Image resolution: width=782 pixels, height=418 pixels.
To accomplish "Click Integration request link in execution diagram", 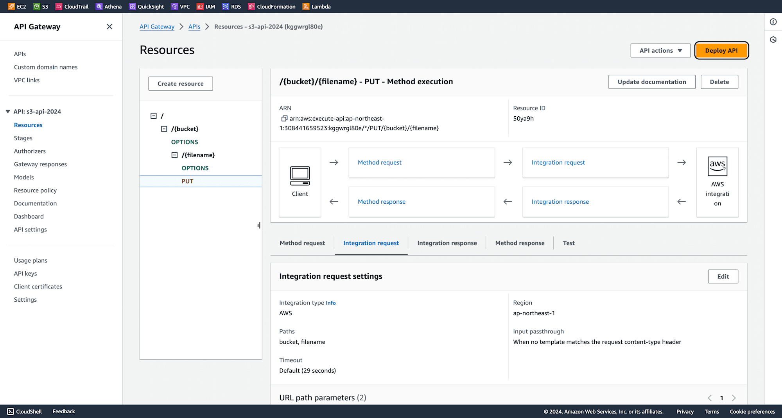I will [x=558, y=162].
